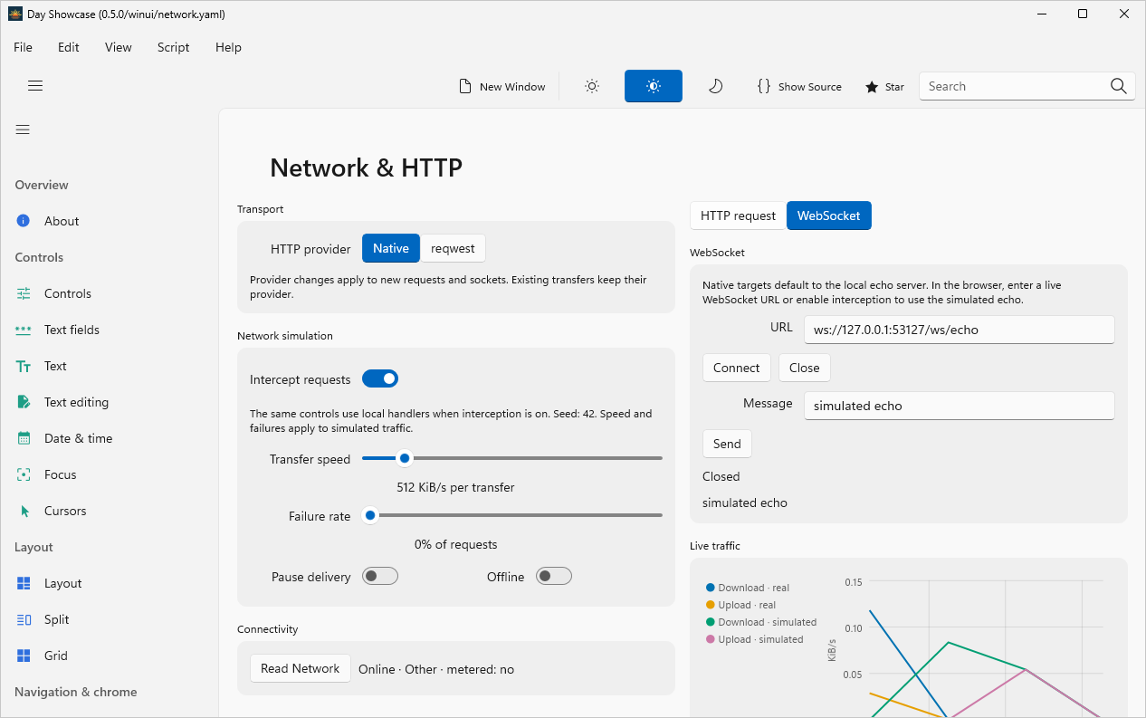Click the WebSocket Close button
The width and height of the screenshot is (1146, 718).
click(805, 368)
